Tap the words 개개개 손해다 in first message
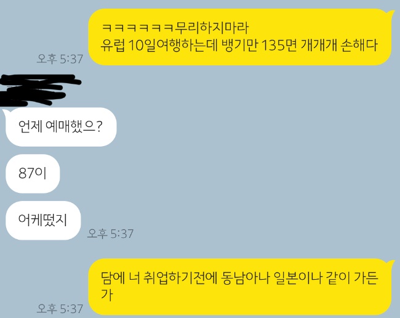 [x=339, y=46]
